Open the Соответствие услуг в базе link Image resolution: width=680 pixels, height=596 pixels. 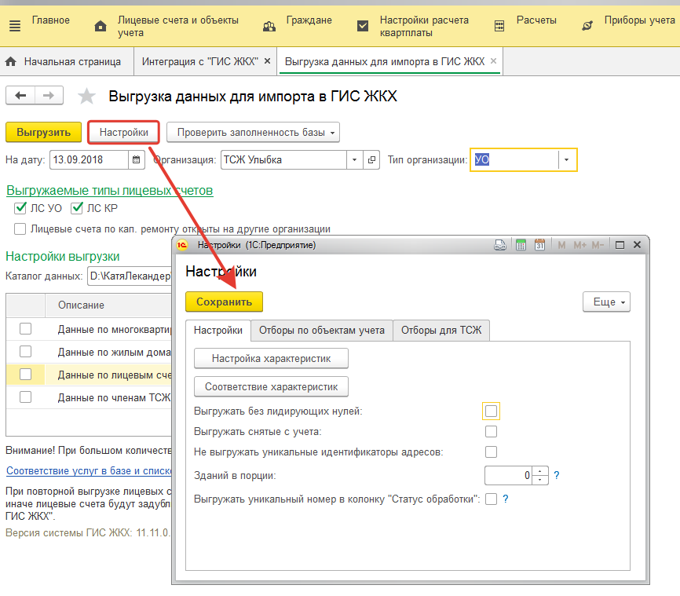click(89, 470)
